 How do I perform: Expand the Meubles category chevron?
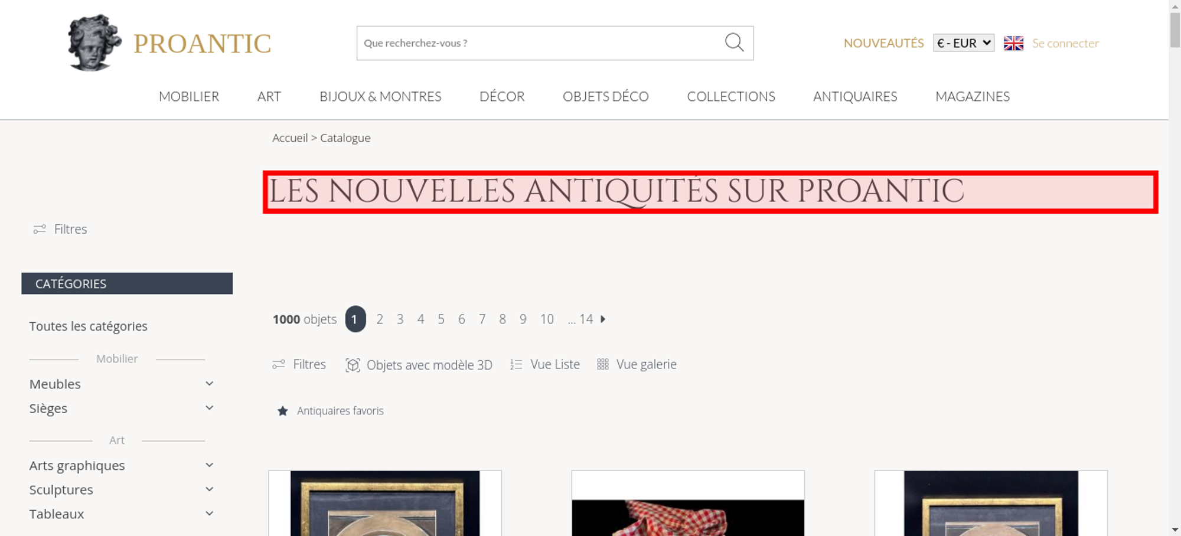[209, 384]
